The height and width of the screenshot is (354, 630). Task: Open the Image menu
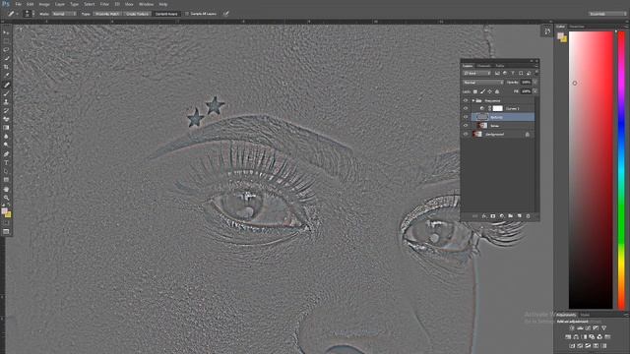coord(44,4)
